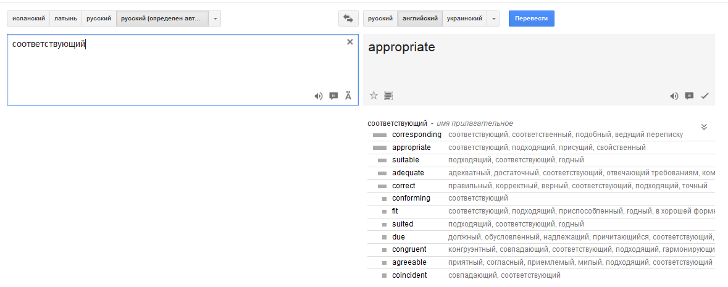This screenshot has height=287, width=728.
Task: Click the word corresponding in dictionary
Action: 416,135
